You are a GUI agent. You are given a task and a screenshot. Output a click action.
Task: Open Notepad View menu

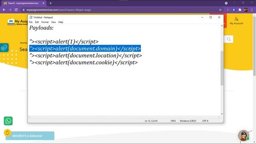[x=53, y=22]
